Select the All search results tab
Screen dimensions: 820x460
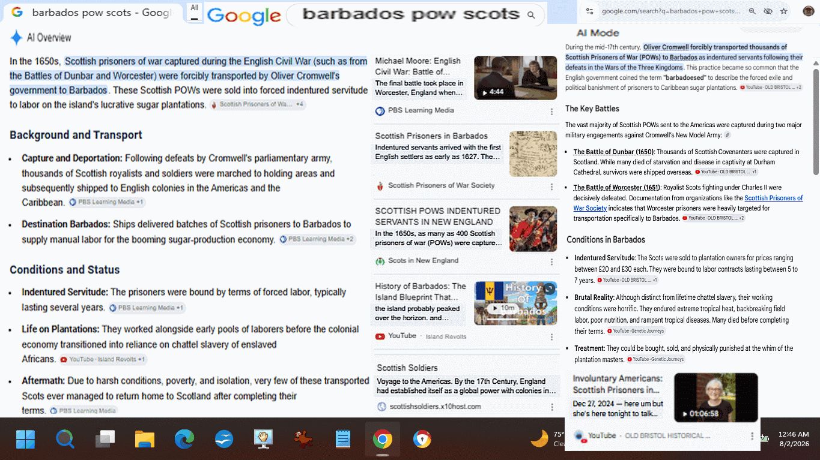click(x=194, y=11)
